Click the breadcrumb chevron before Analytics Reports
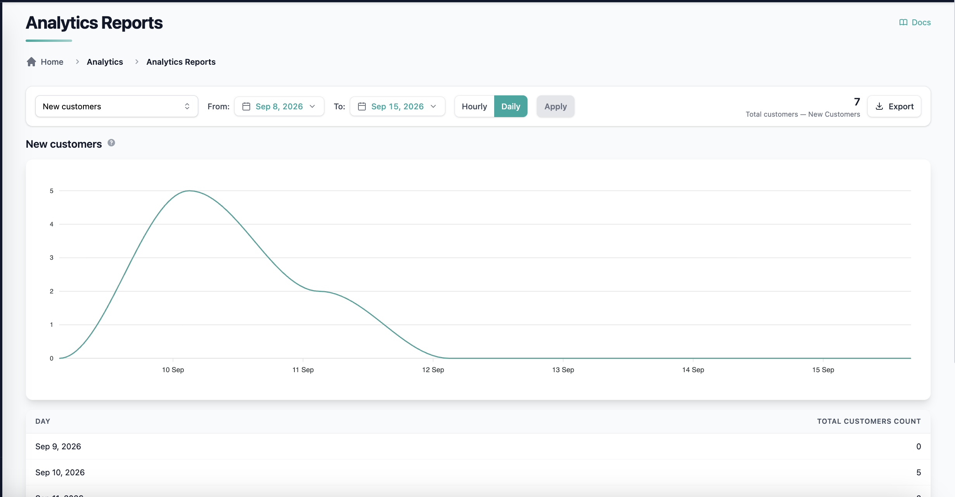Screen dimensions: 955x497 point(137,62)
